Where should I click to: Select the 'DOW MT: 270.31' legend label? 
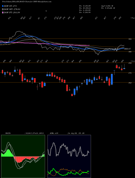pos(12,9)
